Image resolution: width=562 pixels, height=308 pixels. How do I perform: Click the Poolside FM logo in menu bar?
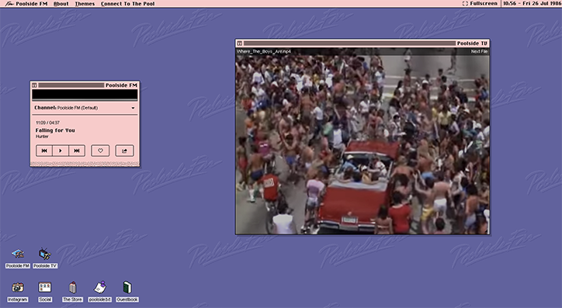(x=9, y=4)
